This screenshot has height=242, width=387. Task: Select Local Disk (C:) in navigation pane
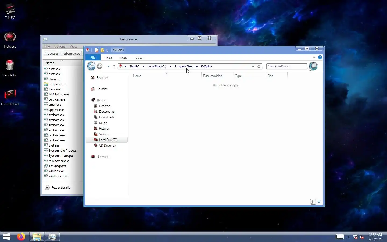107,140
